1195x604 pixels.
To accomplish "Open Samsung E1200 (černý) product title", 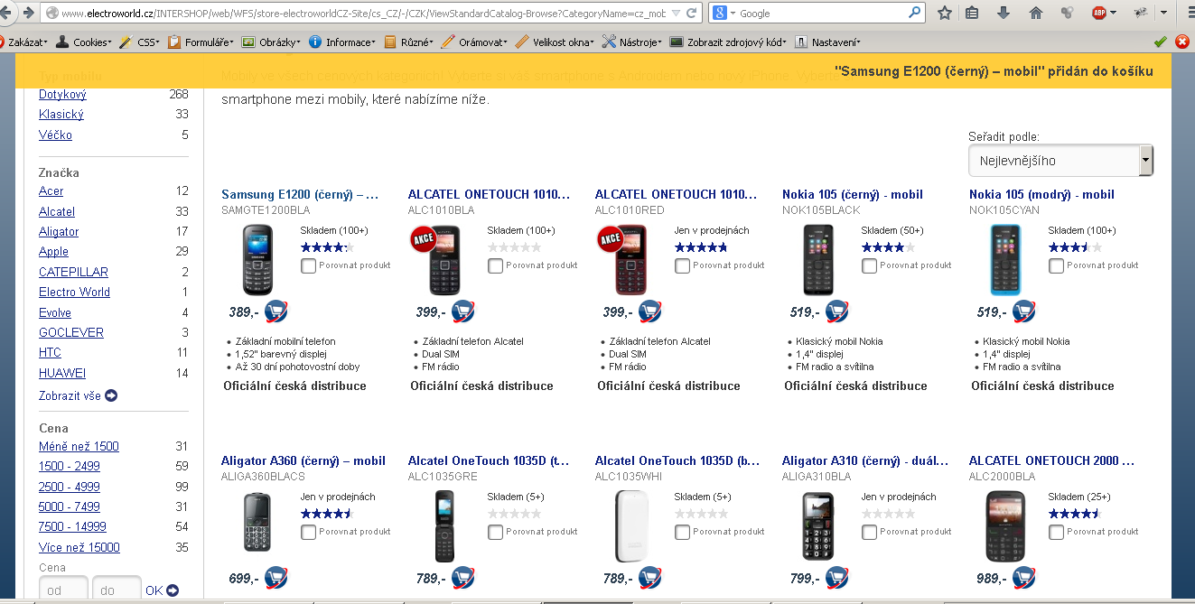I will coord(300,194).
